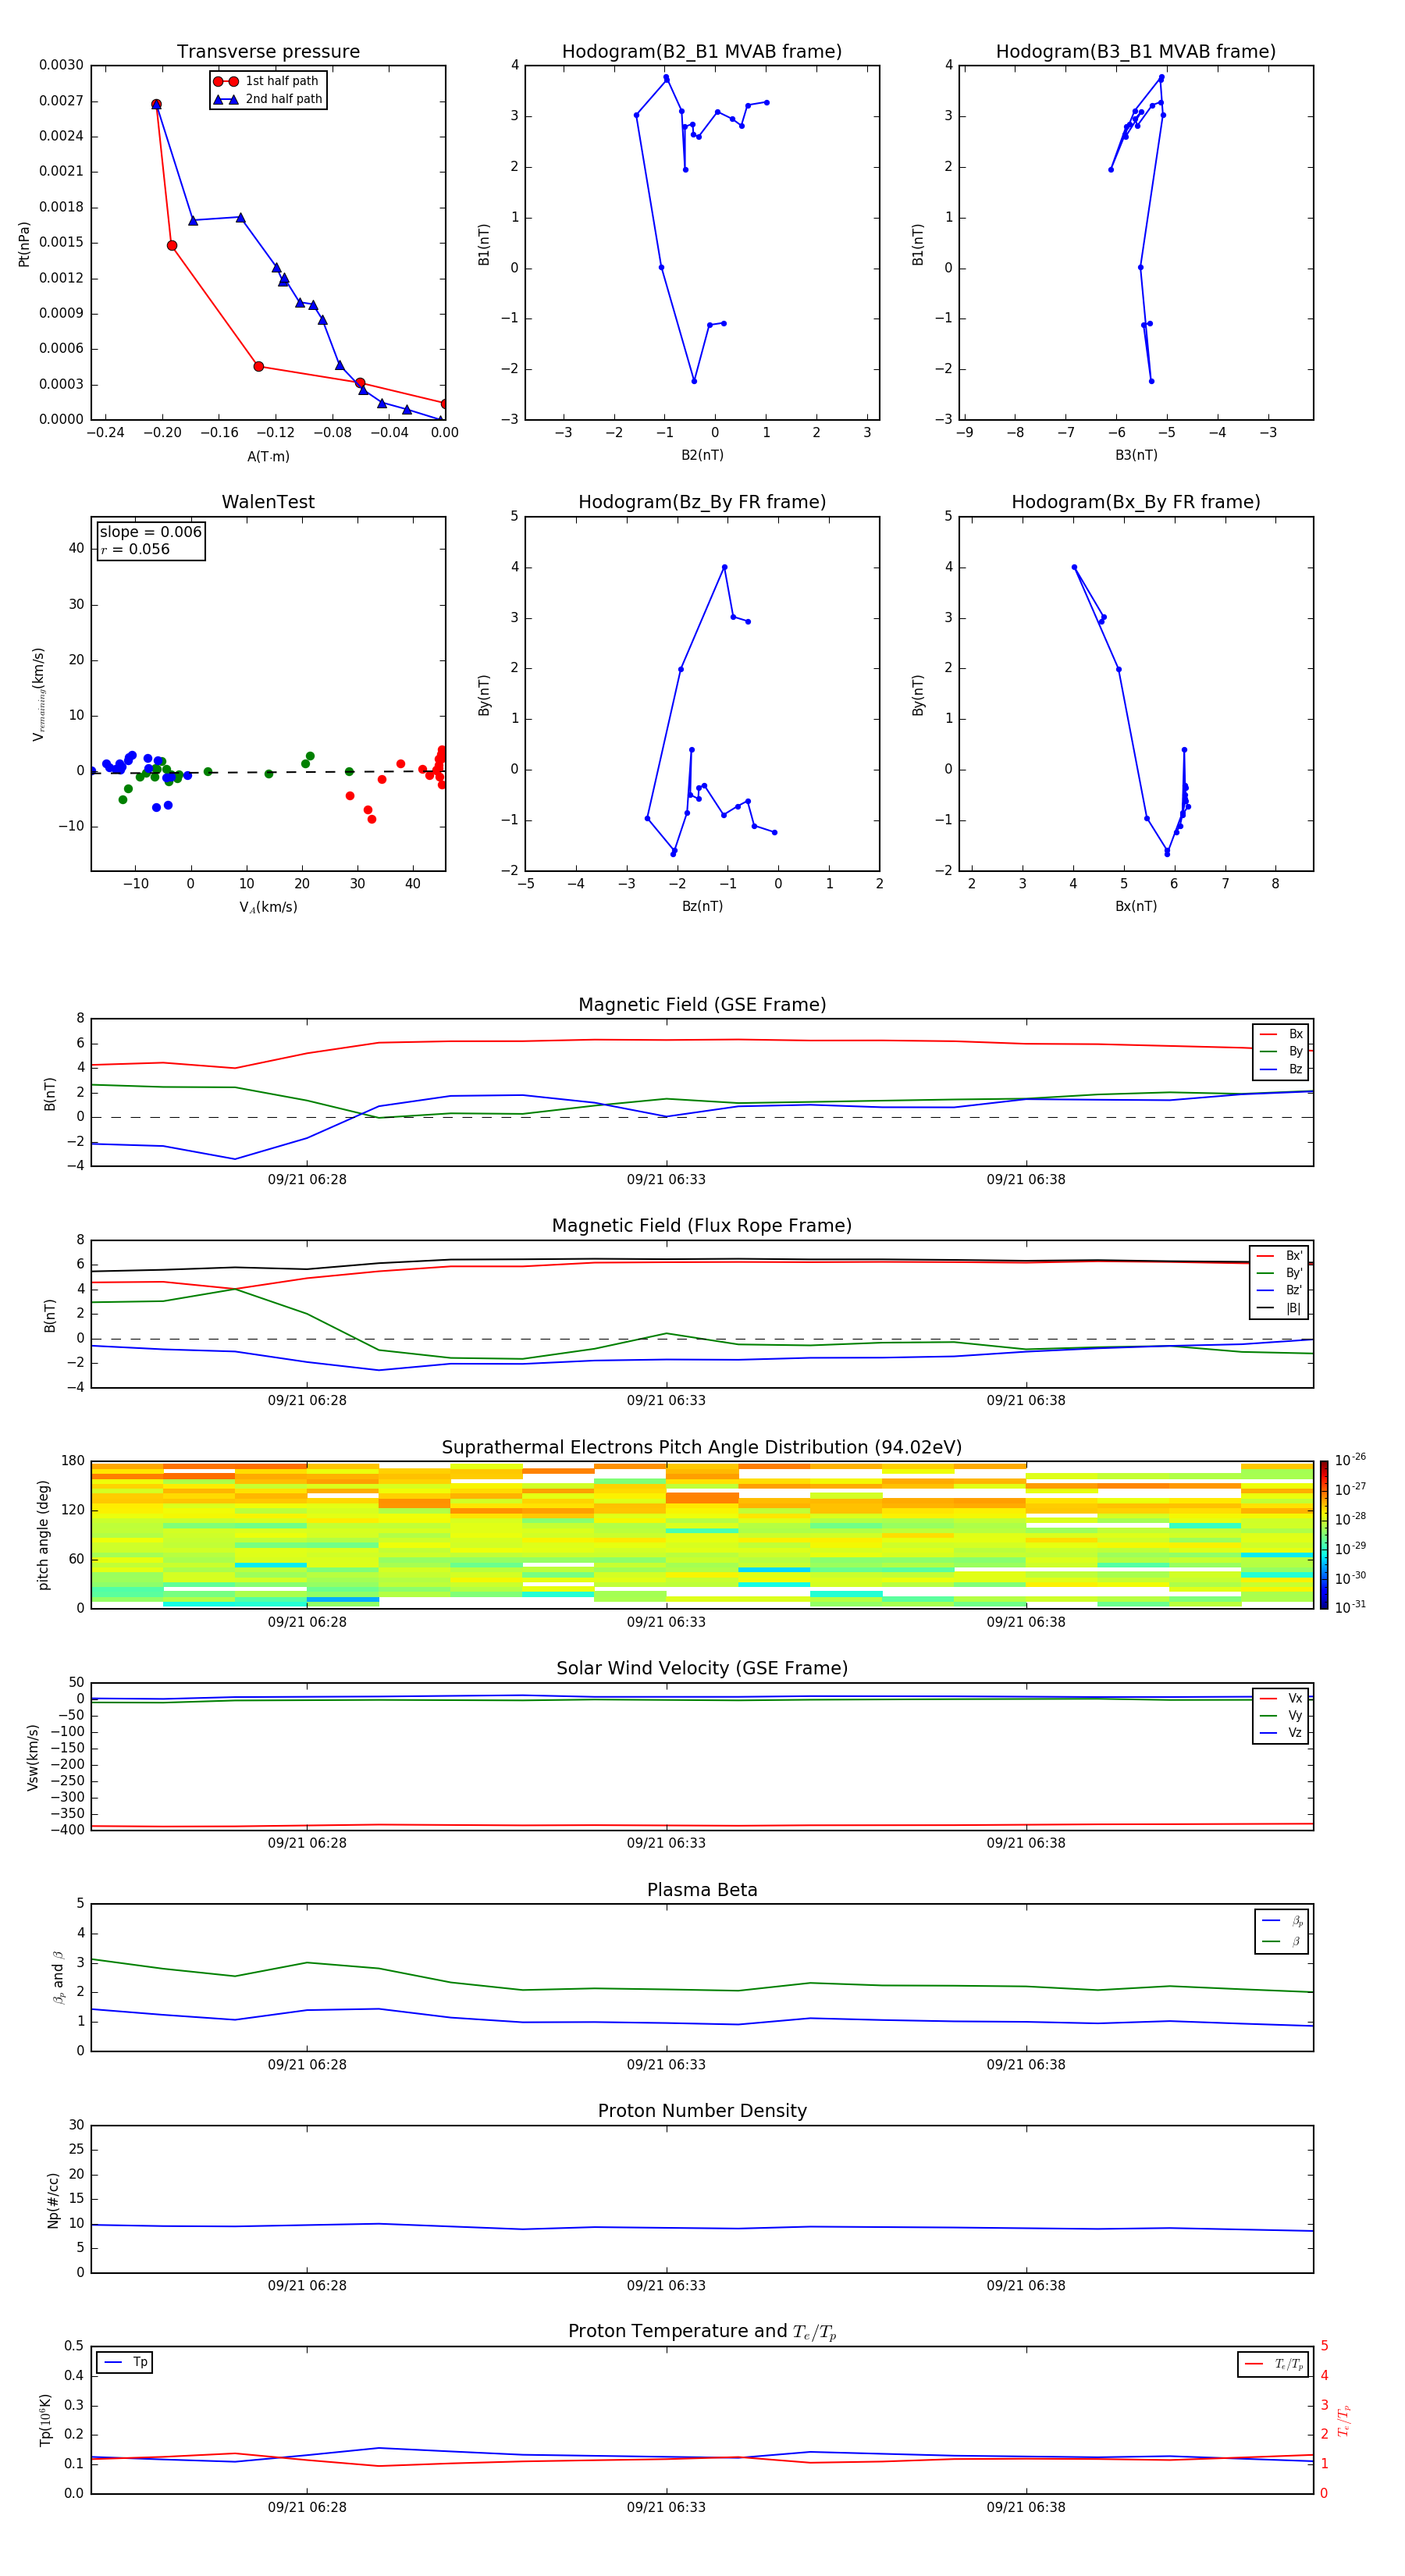1405x2576 pixels.
Task: Click the 'WalenTest' plot title
Action: [x=268, y=502]
